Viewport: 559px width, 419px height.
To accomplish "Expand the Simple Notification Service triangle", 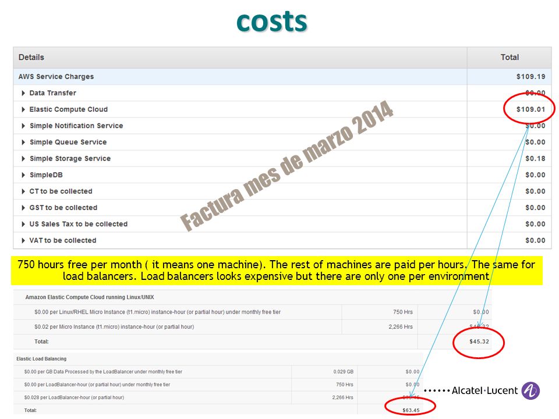I will [x=23, y=126].
